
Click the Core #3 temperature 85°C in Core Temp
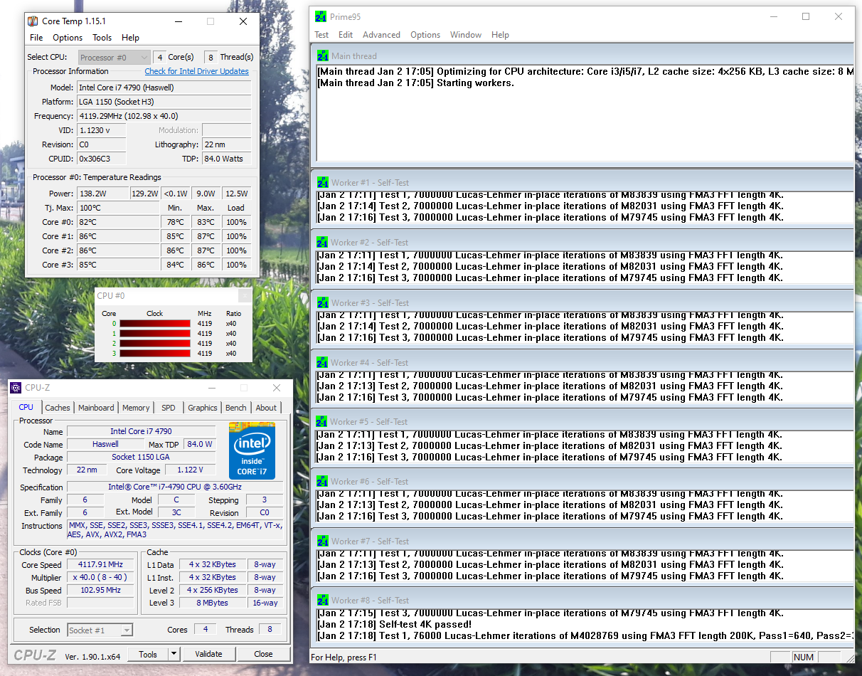pos(117,265)
